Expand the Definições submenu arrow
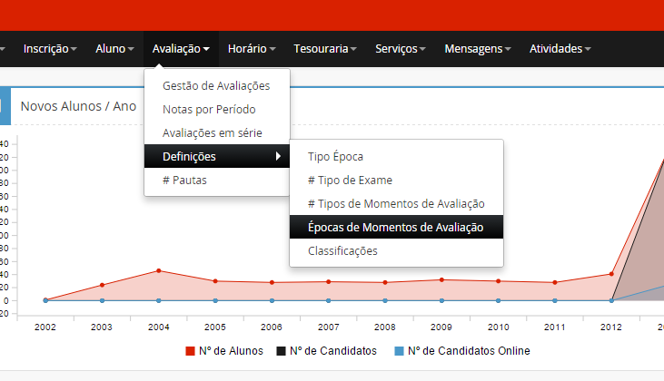Viewport: 664px width, 381px height. 278,157
